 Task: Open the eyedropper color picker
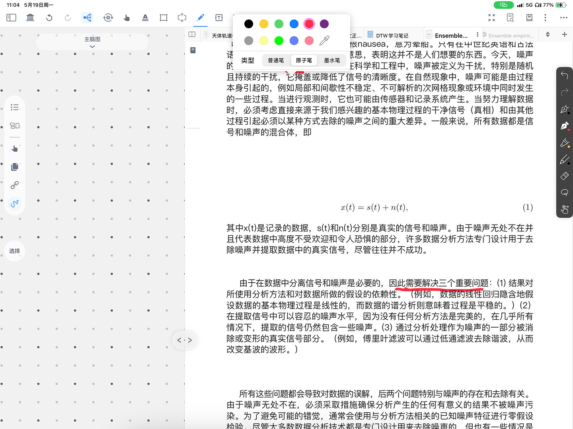tap(324, 41)
